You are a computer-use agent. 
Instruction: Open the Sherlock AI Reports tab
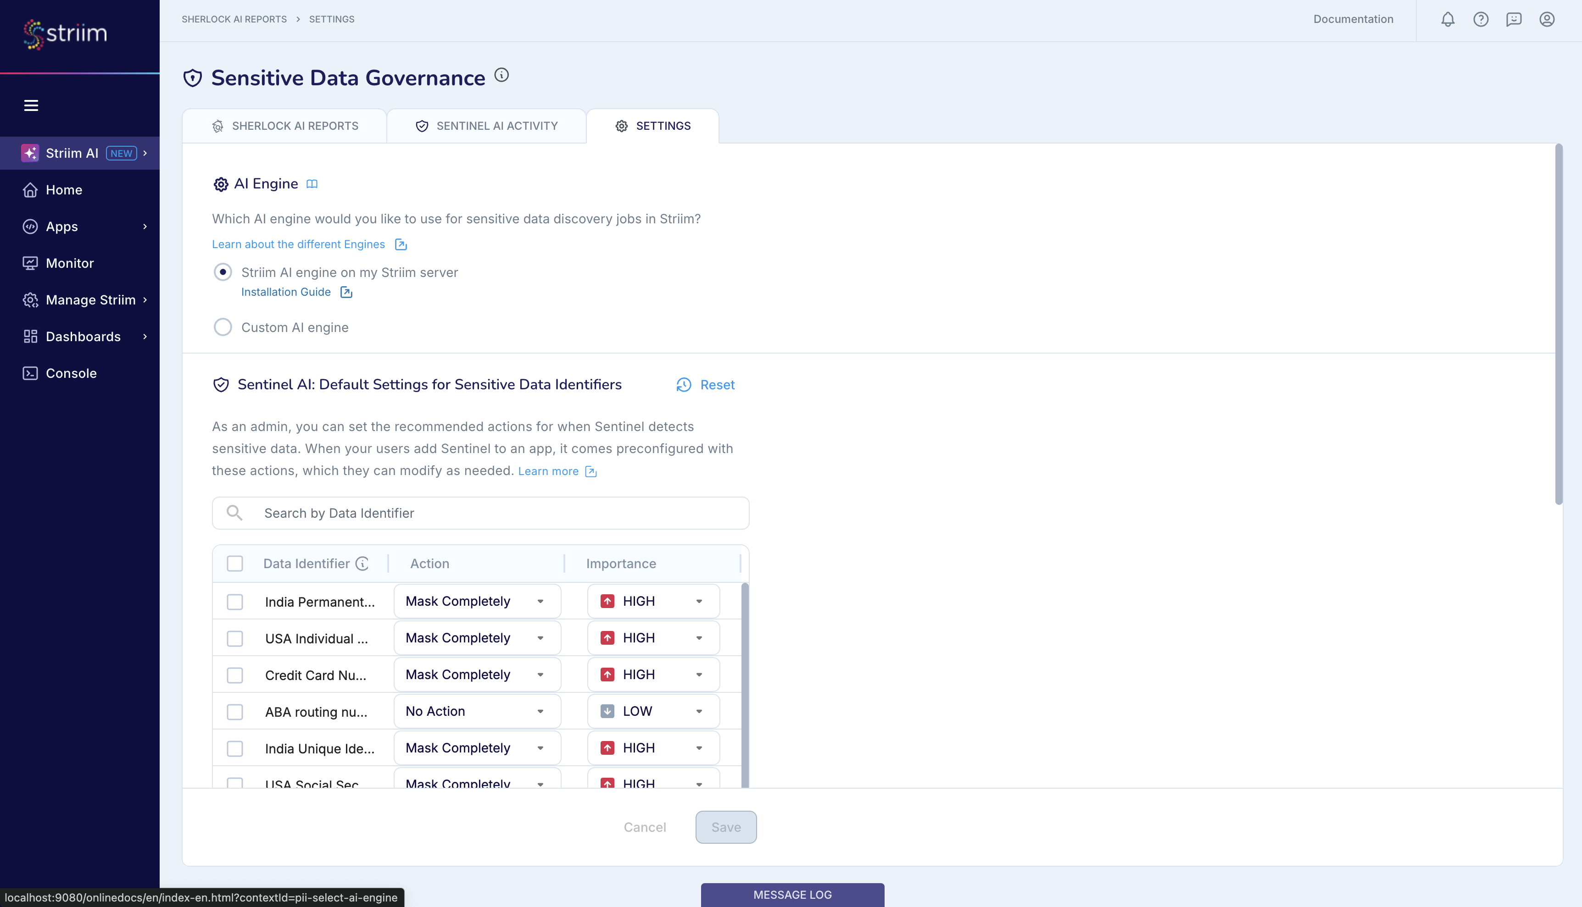[x=285, y=125]
